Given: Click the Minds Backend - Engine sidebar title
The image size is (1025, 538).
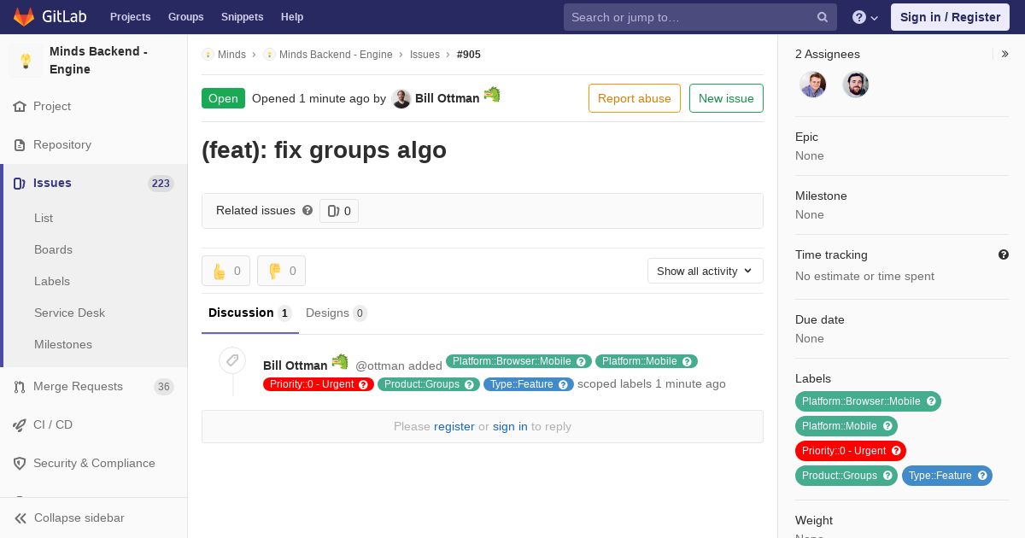Looking at the screenshot, I should [98, 61].
